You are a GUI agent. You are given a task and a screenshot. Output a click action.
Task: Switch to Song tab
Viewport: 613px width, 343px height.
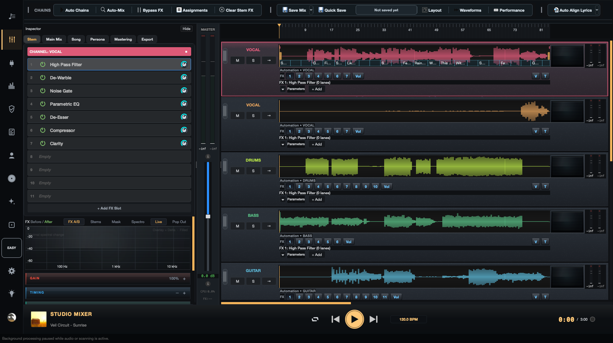pyautogui.click(x=76, y=39)
